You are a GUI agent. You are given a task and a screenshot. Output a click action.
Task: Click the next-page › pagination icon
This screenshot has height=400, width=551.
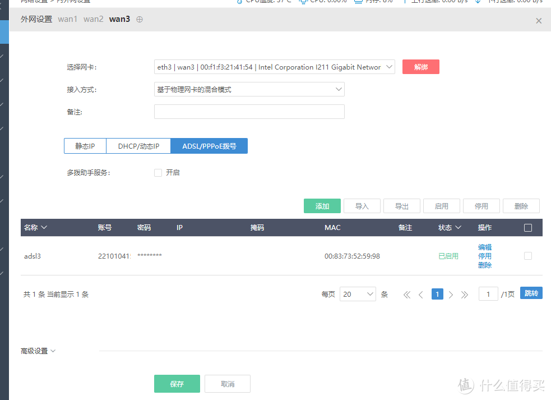point(451,294)
